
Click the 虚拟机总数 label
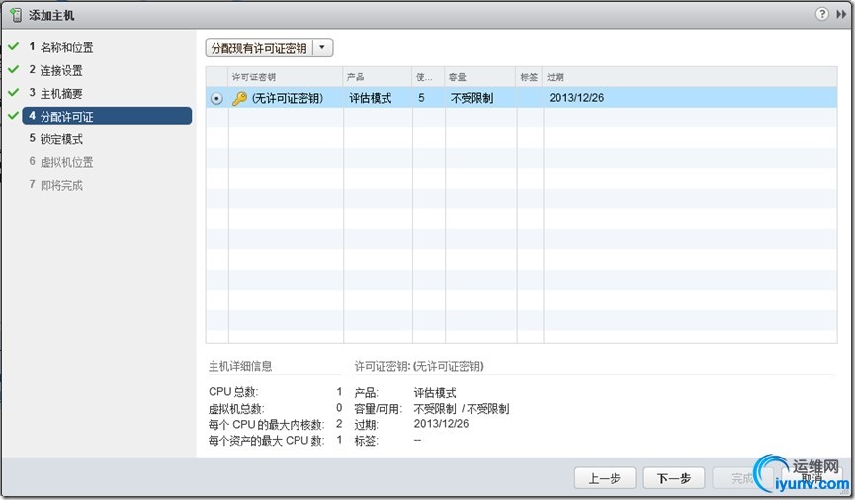(236, 408)
